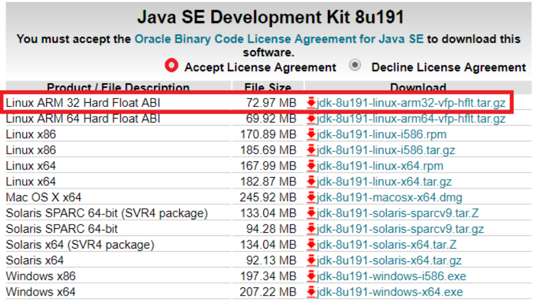Click the 'Decline License Agreement' label text

click(x=449, y=67)
